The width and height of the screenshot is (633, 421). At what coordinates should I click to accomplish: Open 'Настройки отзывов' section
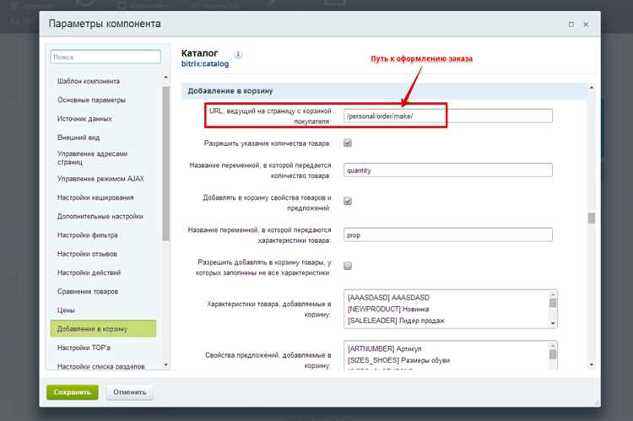pos(87,254)
